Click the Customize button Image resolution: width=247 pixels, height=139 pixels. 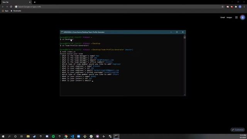pyautogui.click(x=238, y=130)
